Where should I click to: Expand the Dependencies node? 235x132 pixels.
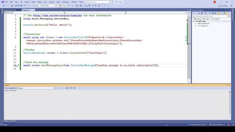pos(196,23)
